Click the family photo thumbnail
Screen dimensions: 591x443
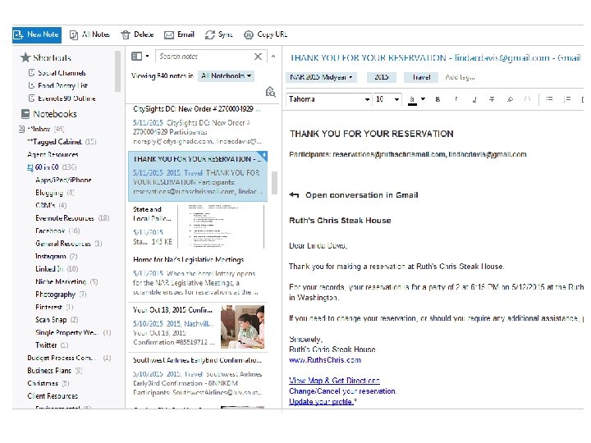pos(242,327)
